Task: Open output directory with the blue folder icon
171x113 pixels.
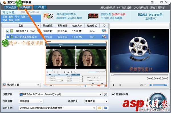Action: point(105,108)
